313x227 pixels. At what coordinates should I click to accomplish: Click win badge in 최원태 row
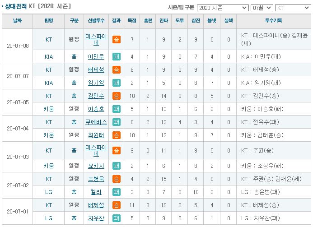117,135
